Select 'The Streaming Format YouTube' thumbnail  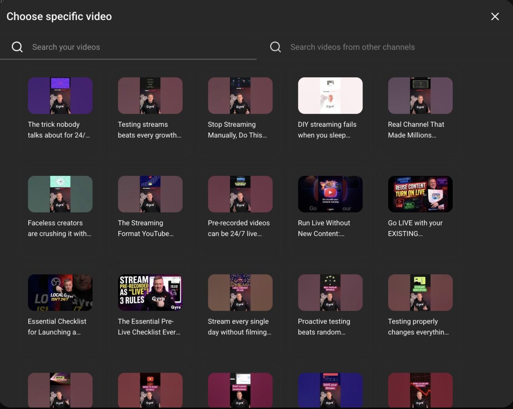pos(150,194)
